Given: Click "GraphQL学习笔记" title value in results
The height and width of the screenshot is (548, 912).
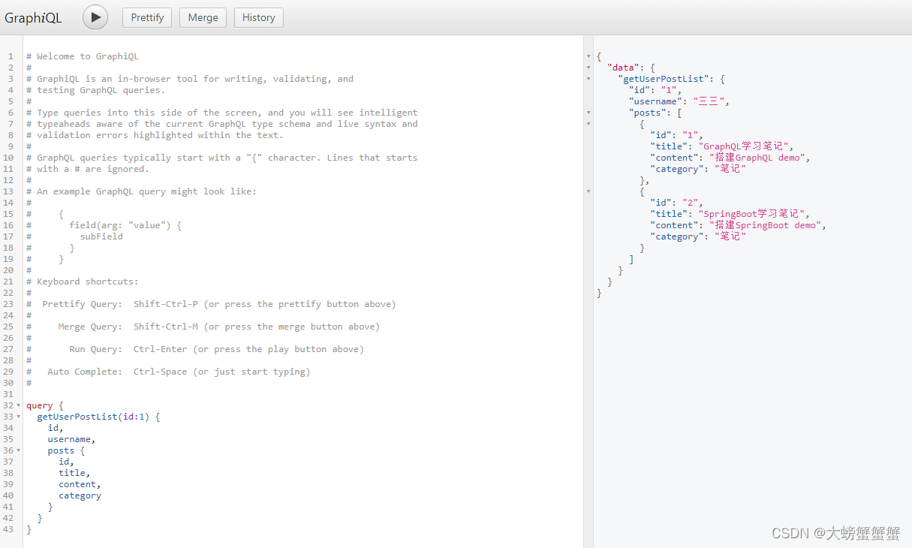Looking at the screenshot, I should [745, 146].
